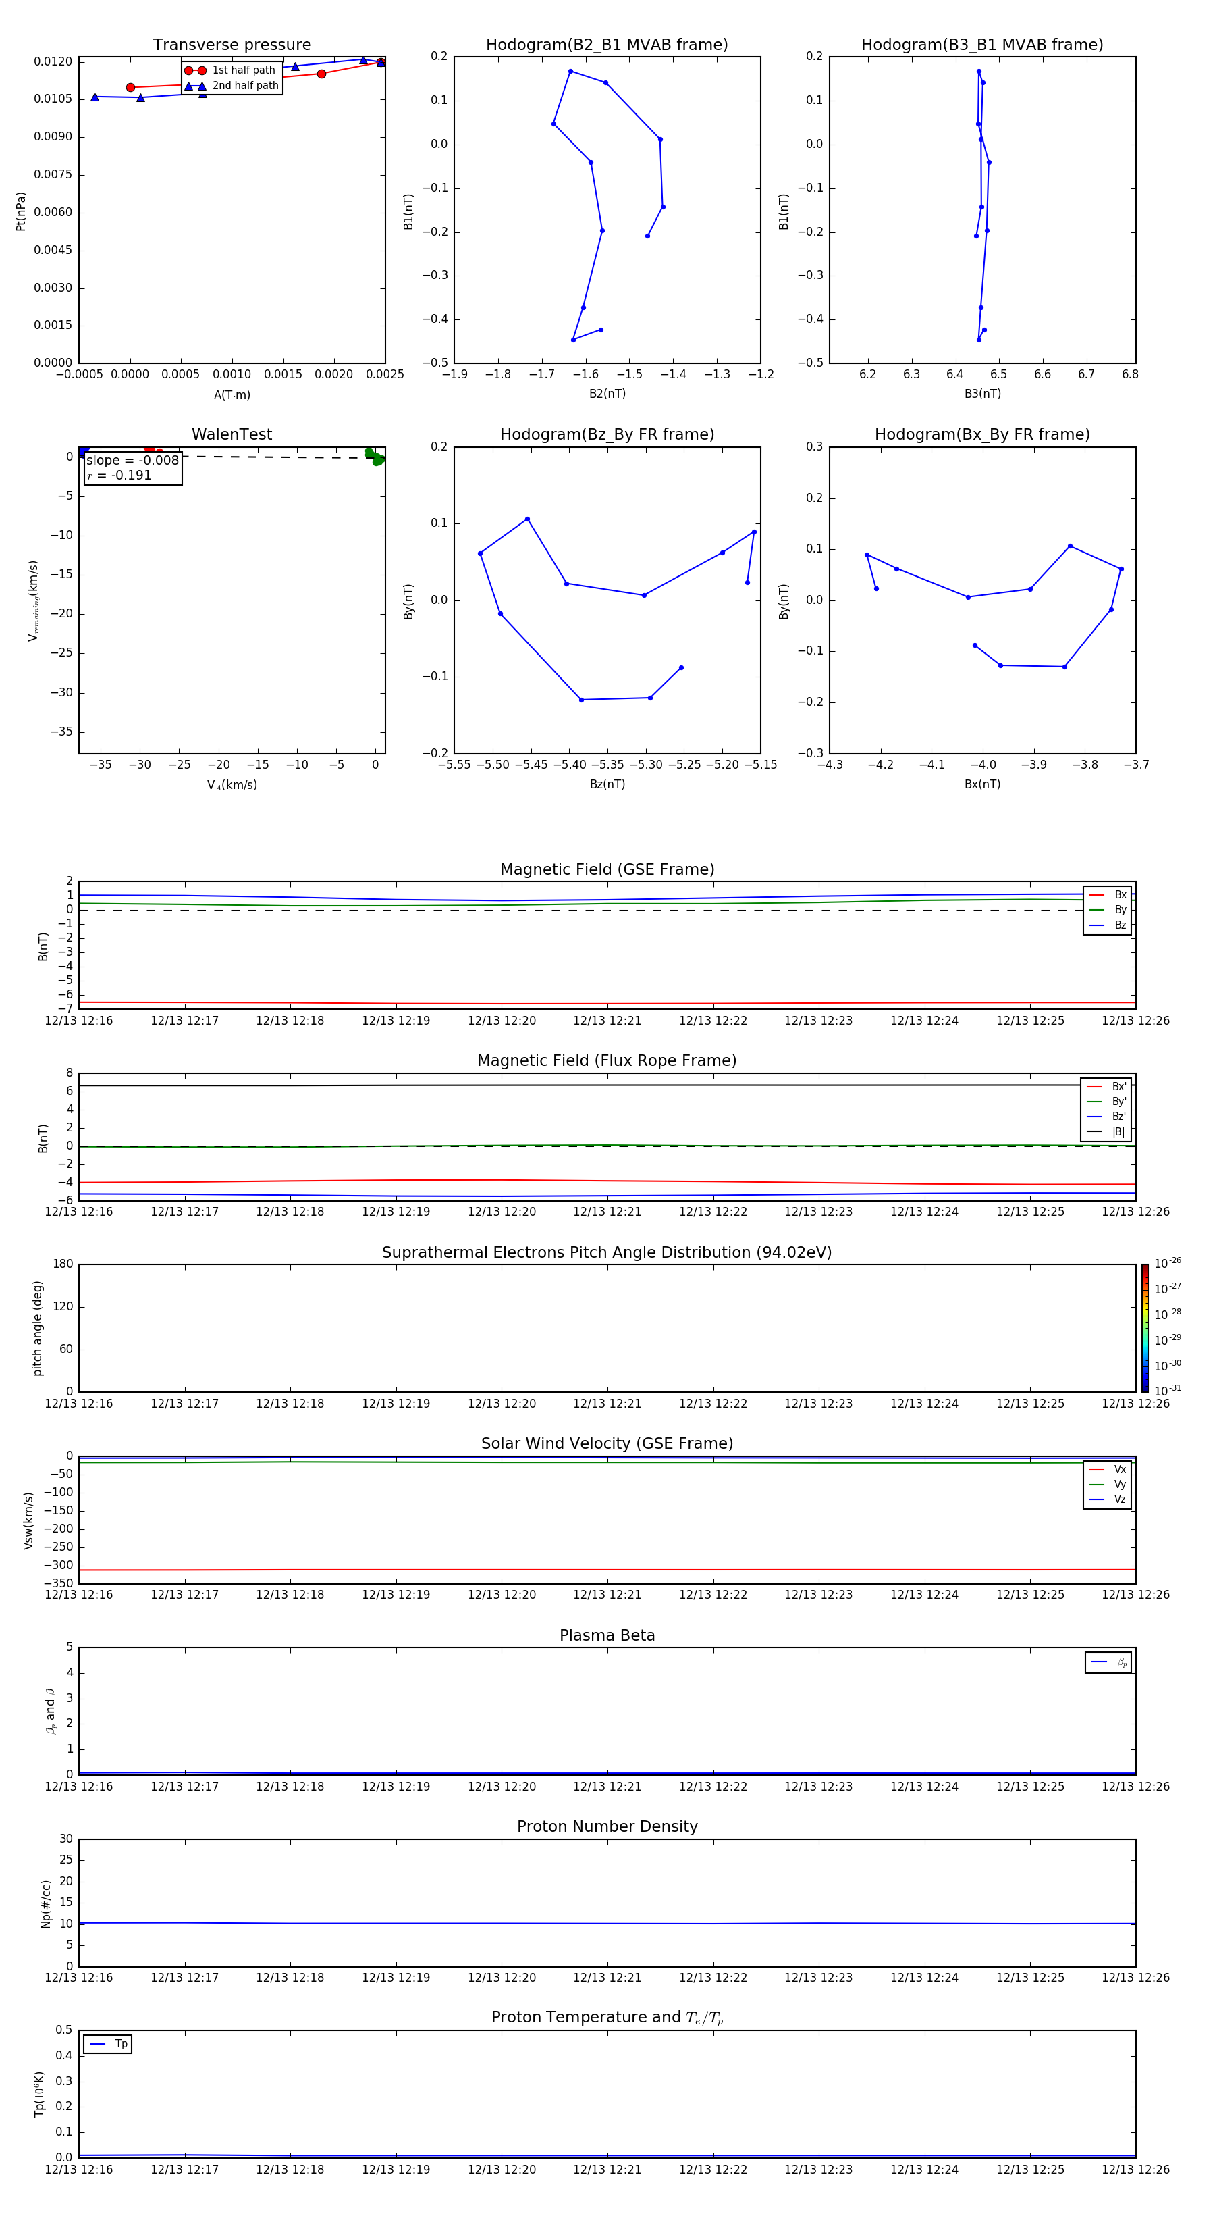Click the 'Vx' velocity legend entry

pos(1108,1470)
